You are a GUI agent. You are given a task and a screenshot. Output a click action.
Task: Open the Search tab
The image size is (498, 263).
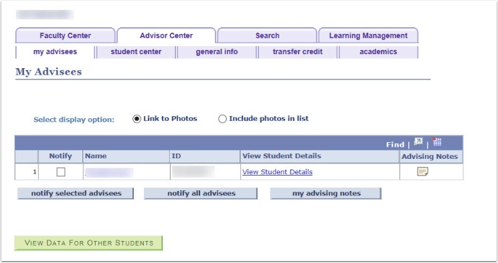267,35
